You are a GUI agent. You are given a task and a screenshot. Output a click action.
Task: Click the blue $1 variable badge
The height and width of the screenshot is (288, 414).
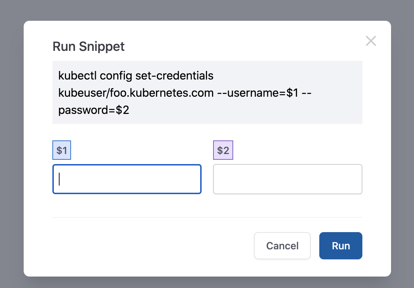pyautogui.click(x=61, y=150)
